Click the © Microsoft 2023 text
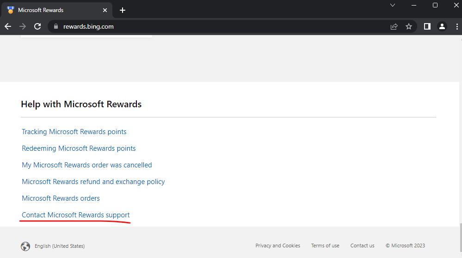 tap(406, 246)
